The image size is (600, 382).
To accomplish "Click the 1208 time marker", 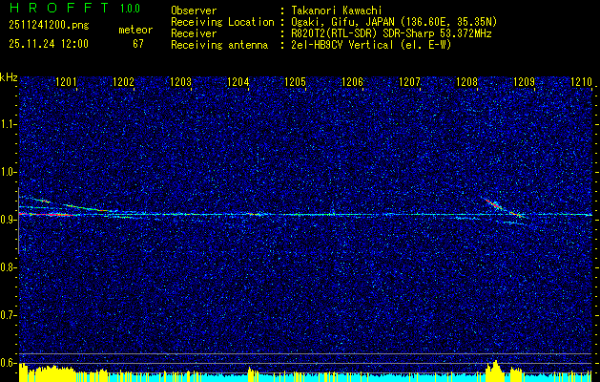I will tap(466, 82).
